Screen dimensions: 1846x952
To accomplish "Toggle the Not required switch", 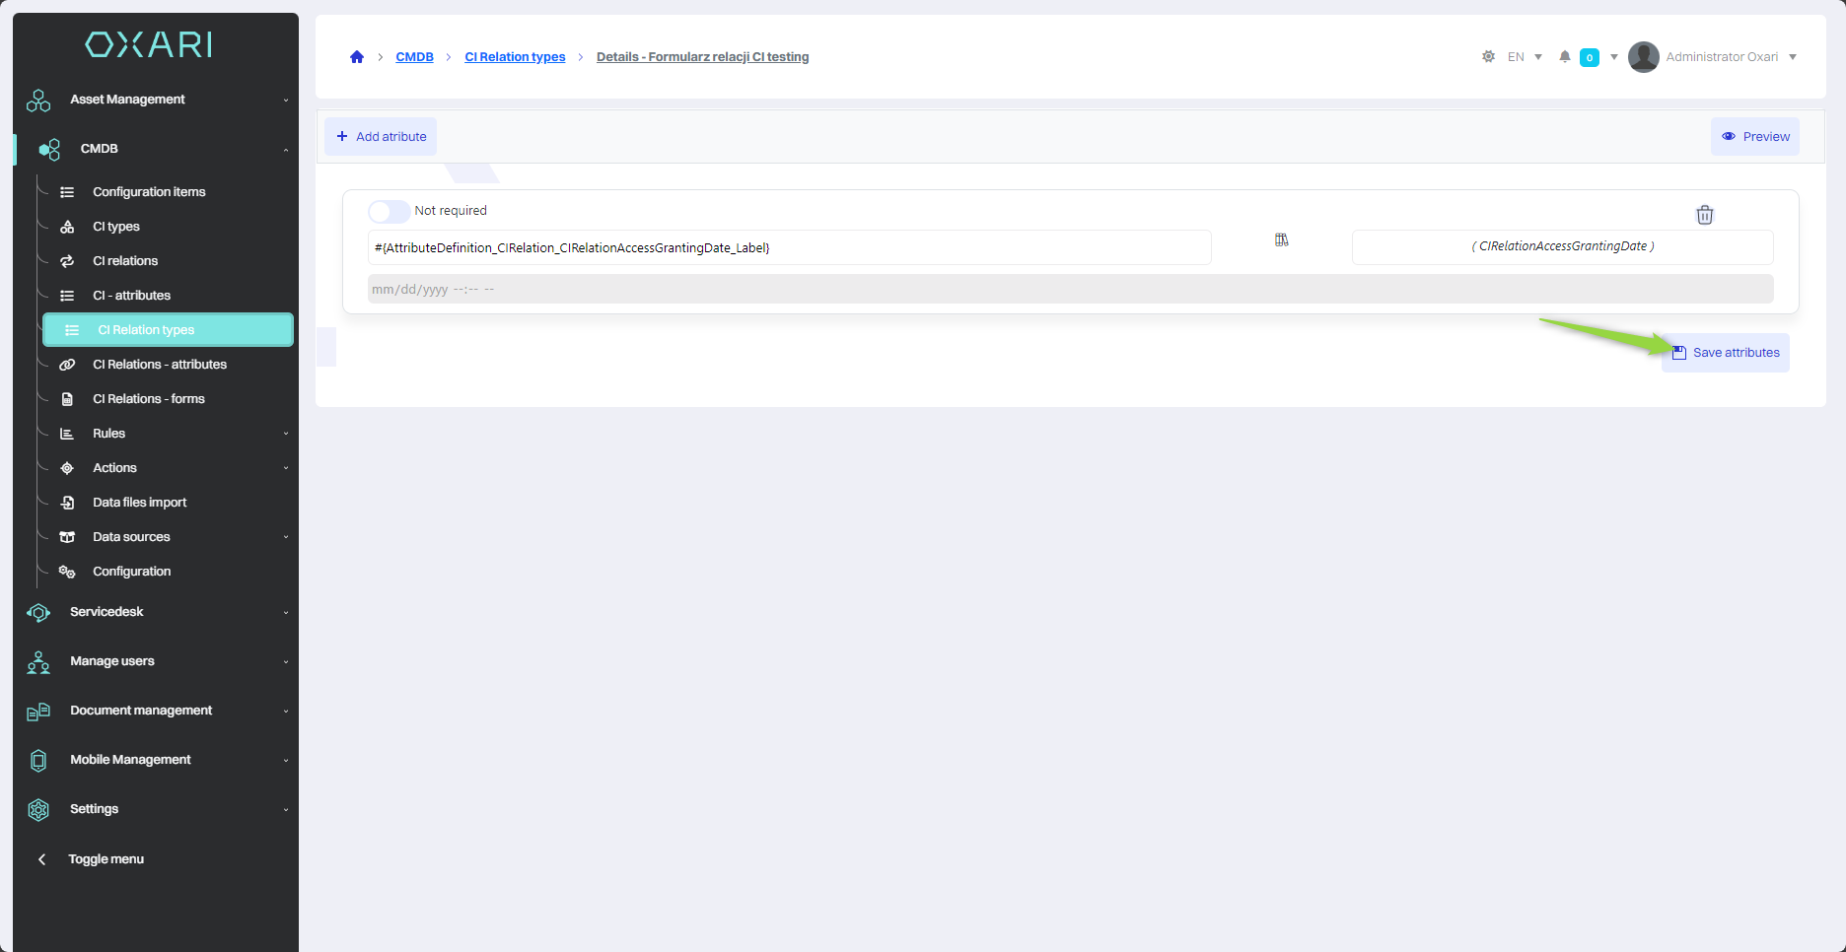I will click(x=389, y=212).
